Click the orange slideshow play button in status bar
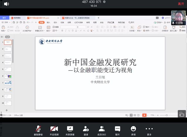The height and width of the screenshot is (137, 187). (144, 115)
